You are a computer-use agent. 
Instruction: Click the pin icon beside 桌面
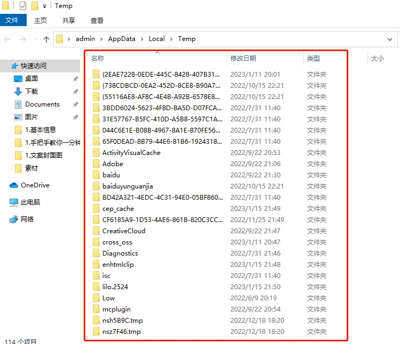pos(75,79)
